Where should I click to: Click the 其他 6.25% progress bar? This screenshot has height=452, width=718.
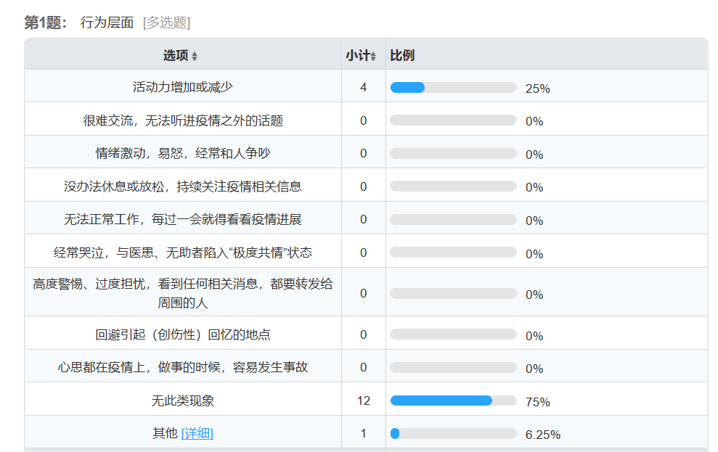(453, 434)
